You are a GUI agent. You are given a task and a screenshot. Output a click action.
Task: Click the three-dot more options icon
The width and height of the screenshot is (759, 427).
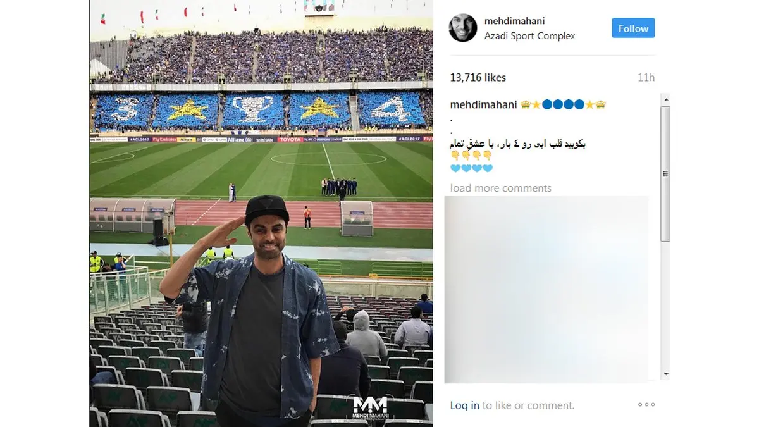point(646,405)
